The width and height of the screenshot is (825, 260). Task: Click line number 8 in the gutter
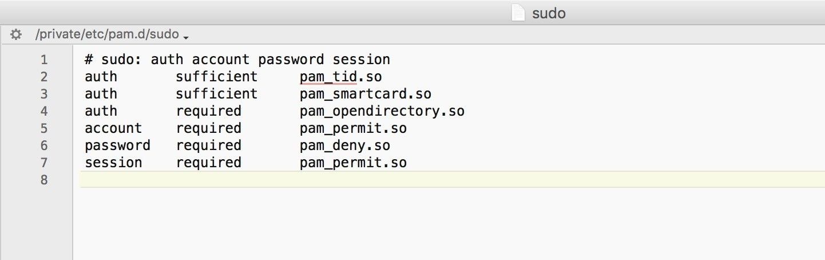[x=44, y=180]
